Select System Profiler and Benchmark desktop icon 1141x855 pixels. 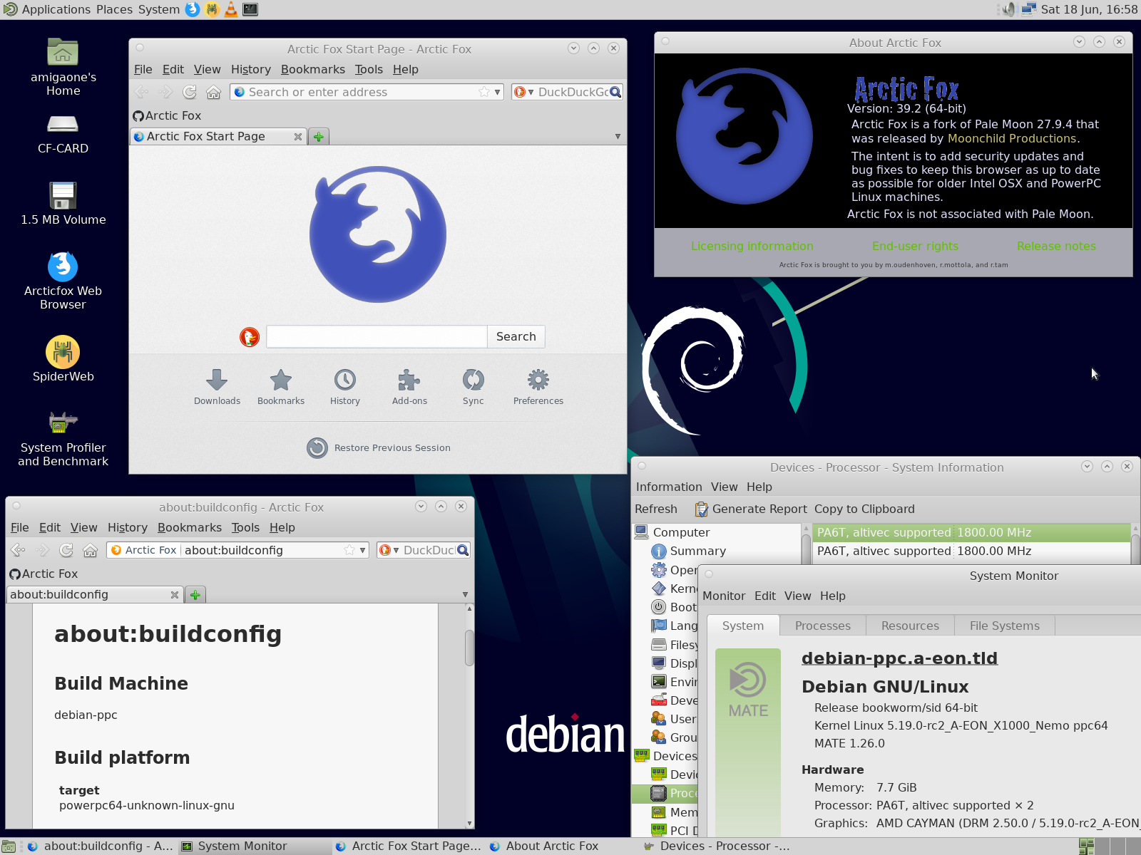63,439
